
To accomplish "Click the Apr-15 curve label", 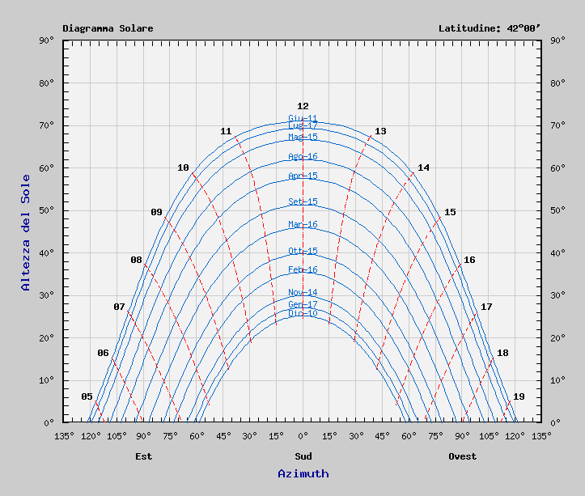I will pyautogui.click(x=303, y=176).
